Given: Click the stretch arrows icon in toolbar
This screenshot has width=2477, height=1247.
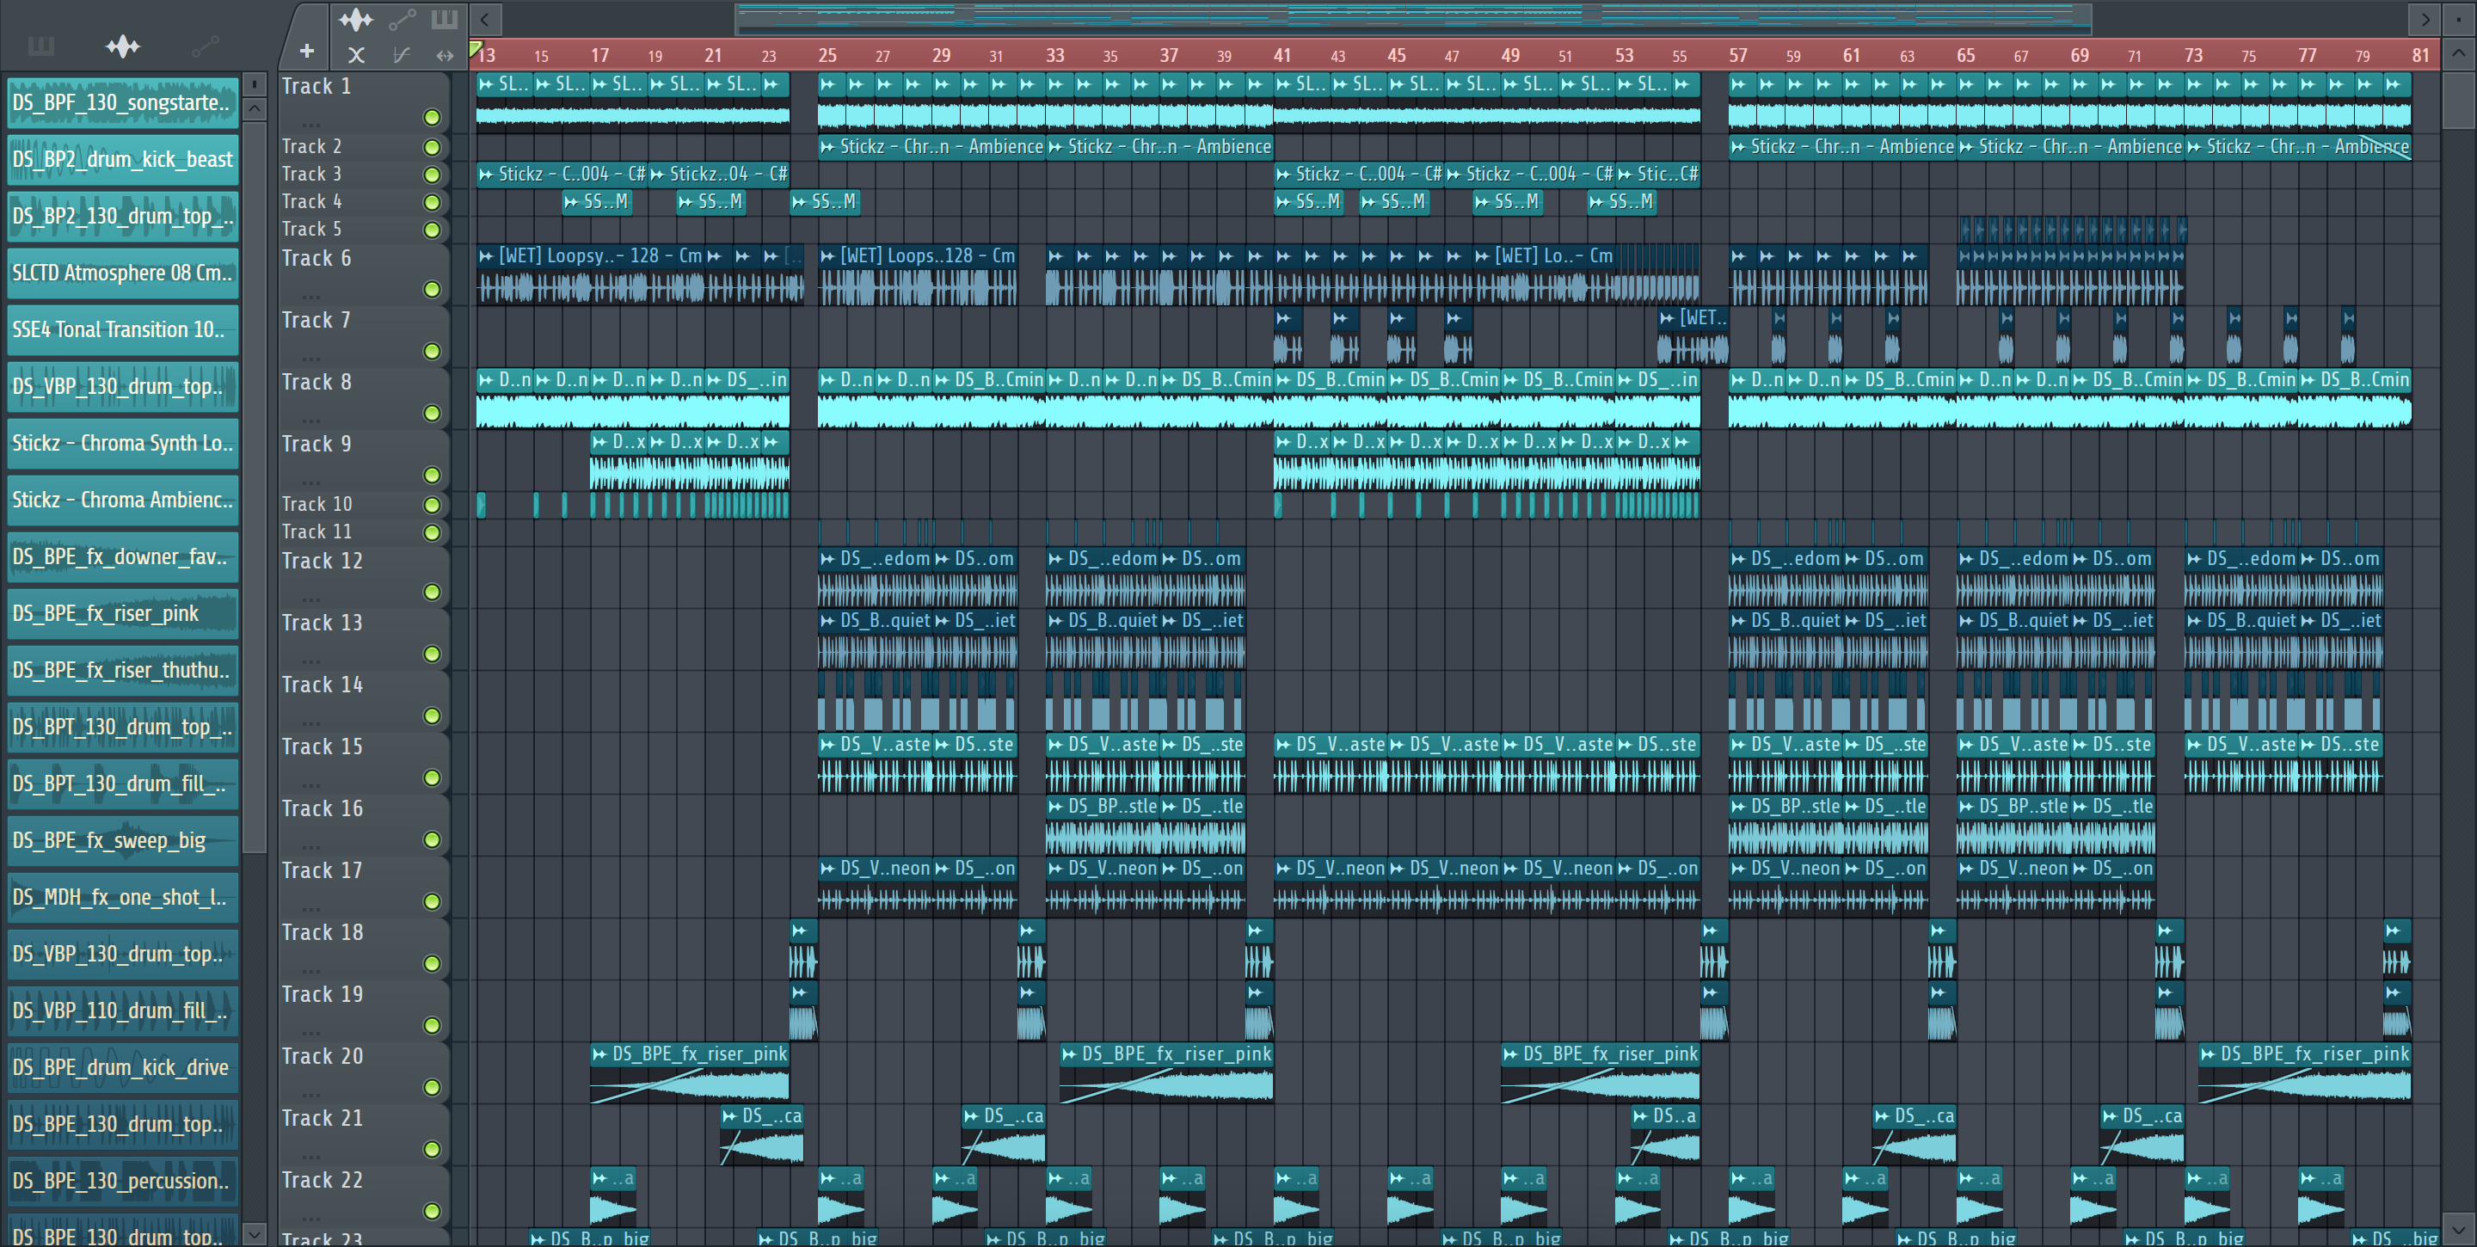Looking at the screenshot, I should [445, 55].
